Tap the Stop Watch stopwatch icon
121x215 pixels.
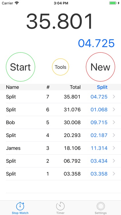(20, 206)
